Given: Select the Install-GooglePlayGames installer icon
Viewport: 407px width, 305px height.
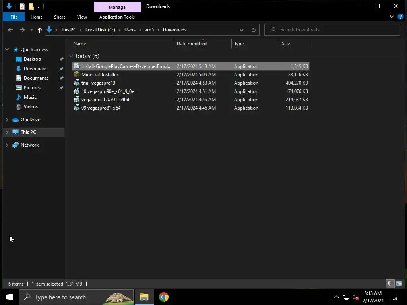Looking at the screenshot, I should click(x=76, y=66).
